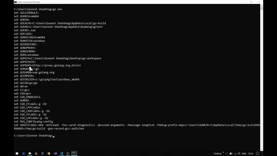Click the GOCACHE path line

click(60, 23)
